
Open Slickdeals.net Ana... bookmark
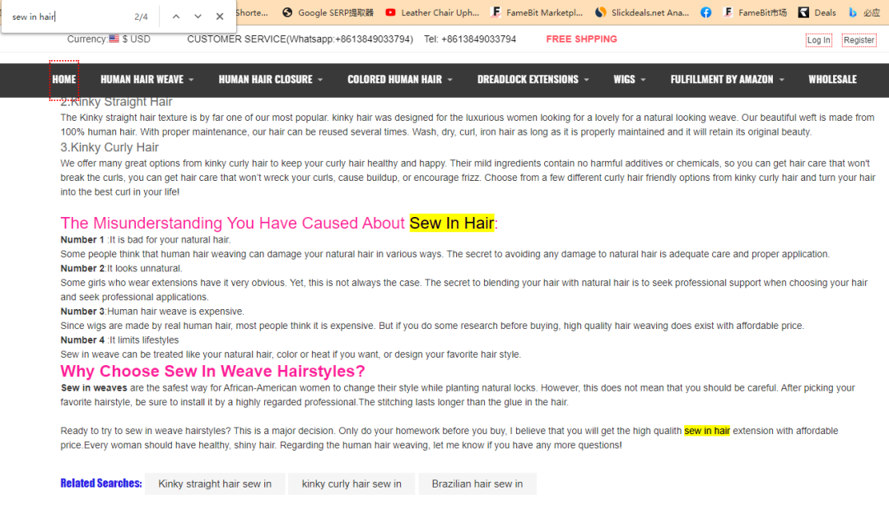[x=642, y=12]
